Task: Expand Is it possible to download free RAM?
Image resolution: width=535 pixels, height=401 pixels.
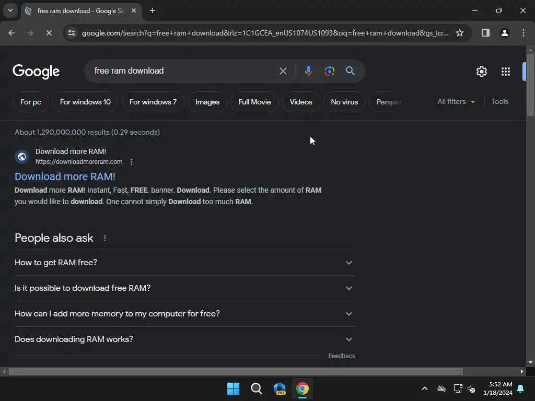Action: 184,288
